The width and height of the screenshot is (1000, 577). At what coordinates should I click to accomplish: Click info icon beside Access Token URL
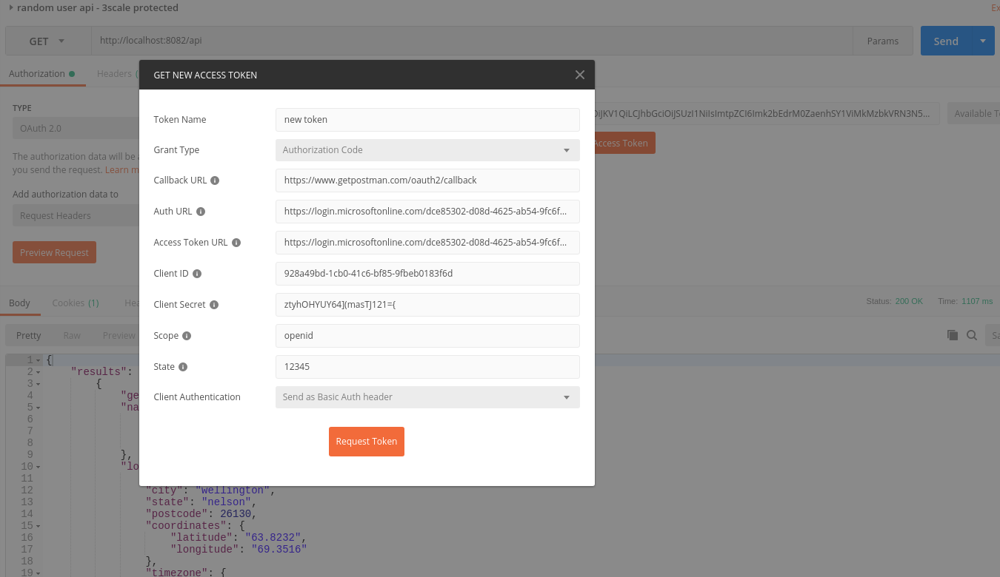[x=236, y=243]
